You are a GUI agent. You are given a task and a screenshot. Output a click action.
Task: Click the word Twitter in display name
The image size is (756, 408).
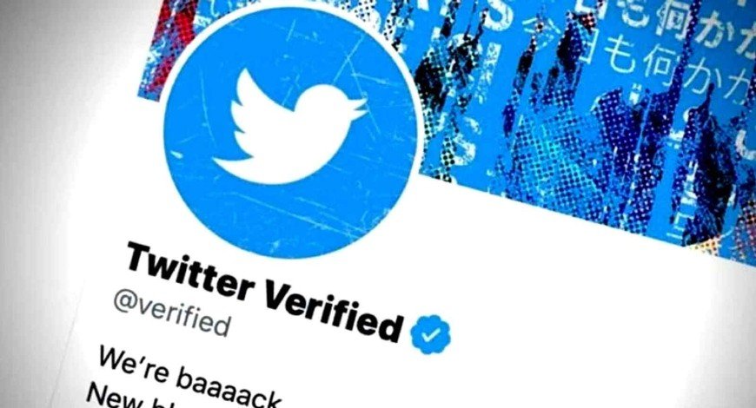pyautogui.click(x=189, y=271)
